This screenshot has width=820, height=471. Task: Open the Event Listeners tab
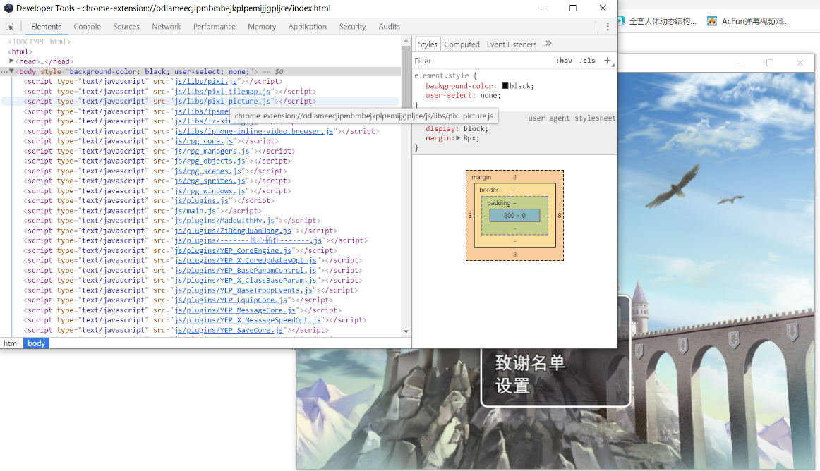tap(512, 44)
